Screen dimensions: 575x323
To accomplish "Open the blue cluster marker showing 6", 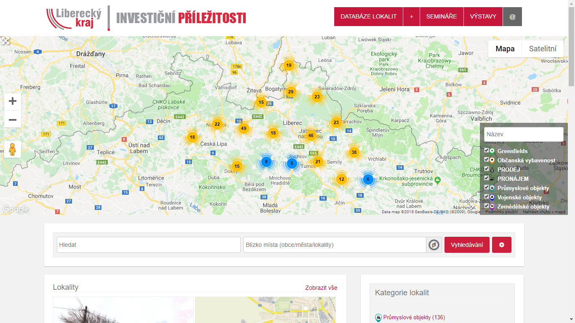I will tap(368, 180).
